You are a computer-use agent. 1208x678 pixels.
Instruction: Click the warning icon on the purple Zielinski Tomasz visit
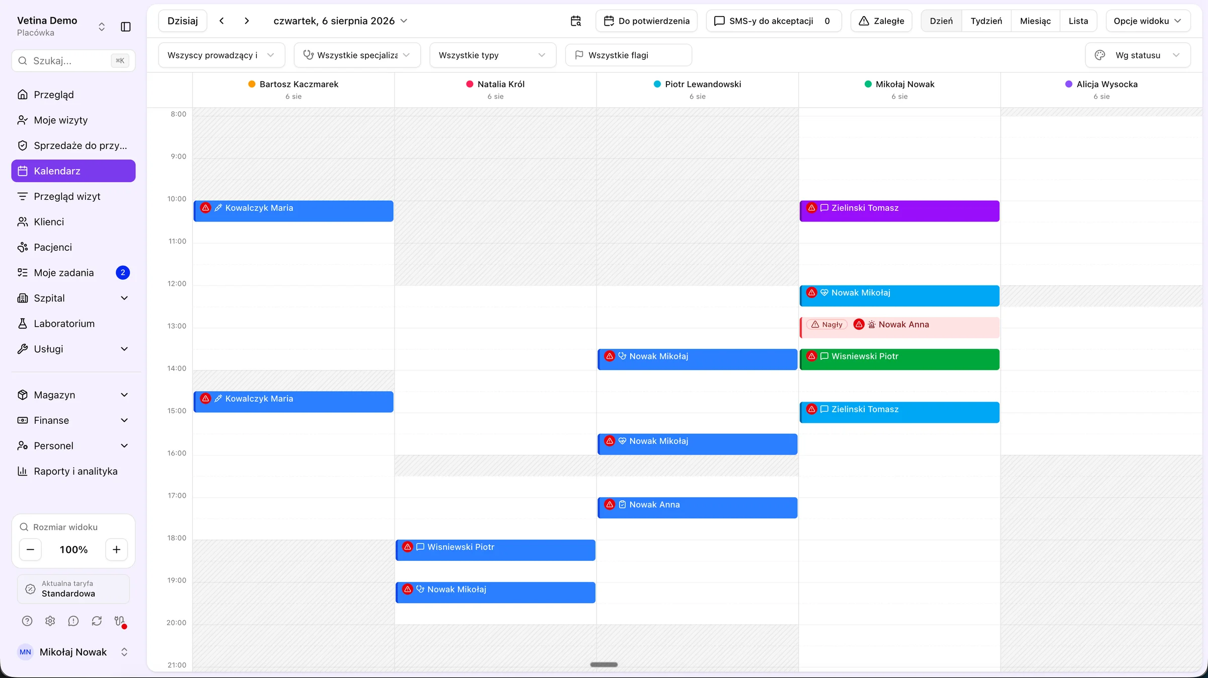pos(811,208)
